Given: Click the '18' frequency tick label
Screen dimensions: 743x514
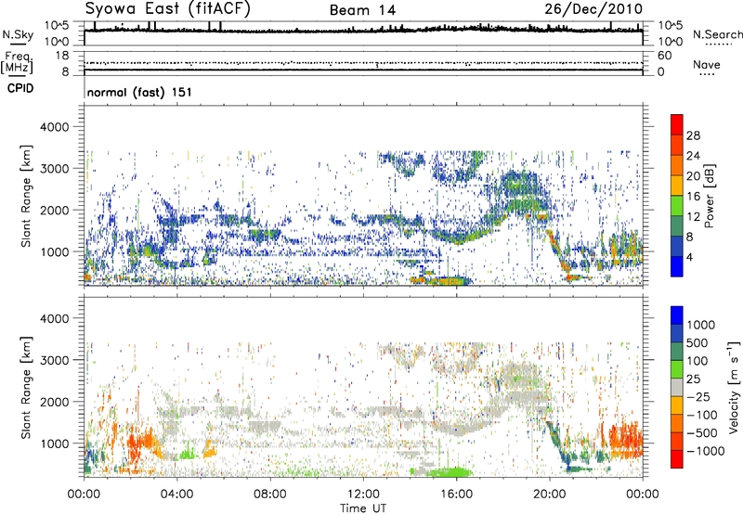Looking at the screenshot, I should [x=62, y=56].
